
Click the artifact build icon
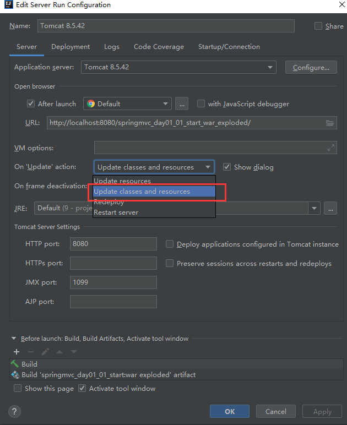point(15,374)
